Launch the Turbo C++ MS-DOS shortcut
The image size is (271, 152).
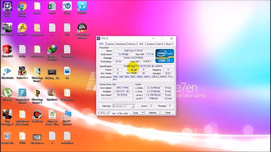(x=22, y=73)
